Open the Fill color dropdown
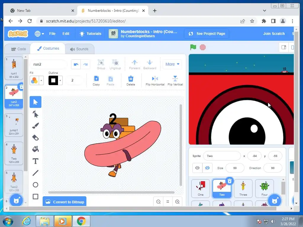Image resolution: width=303 pixels, height=227 pixels. 41,80
